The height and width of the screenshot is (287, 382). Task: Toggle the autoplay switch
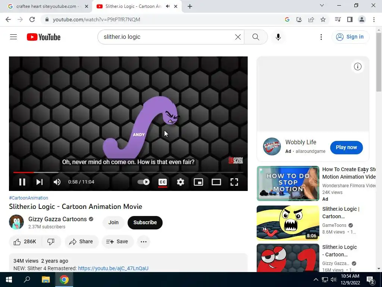144,182
